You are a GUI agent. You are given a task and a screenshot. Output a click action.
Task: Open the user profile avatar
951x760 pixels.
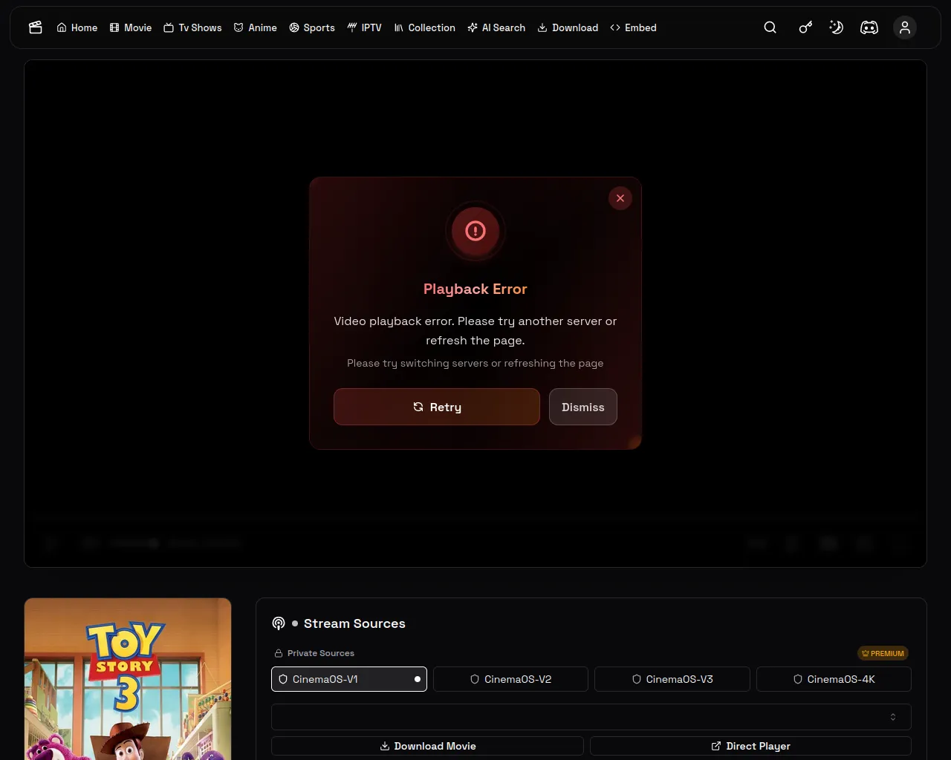tap(905, 27)
